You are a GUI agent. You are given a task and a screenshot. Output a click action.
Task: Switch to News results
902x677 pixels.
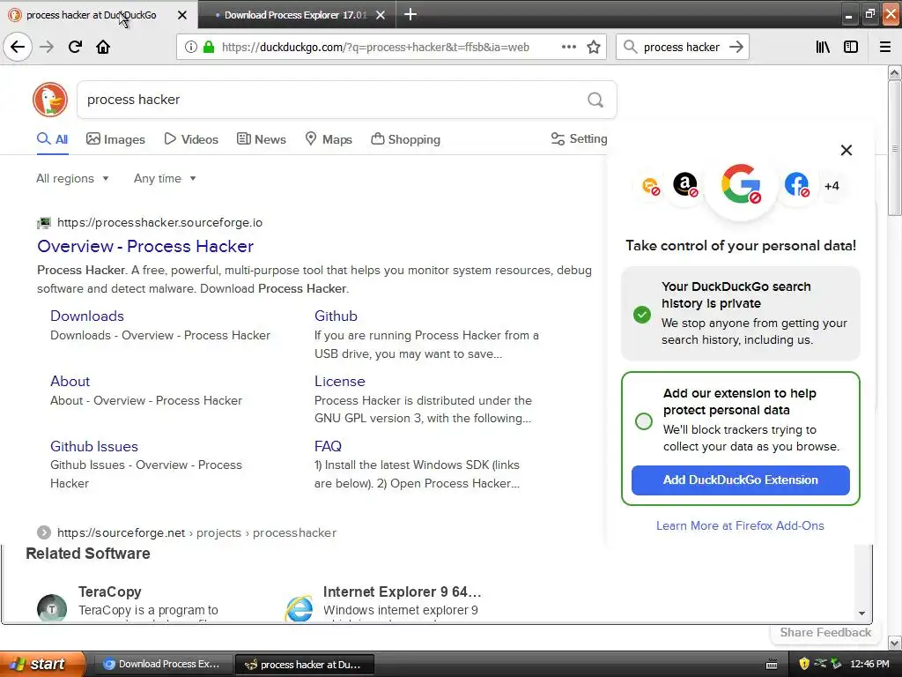(x=262, y=139)
